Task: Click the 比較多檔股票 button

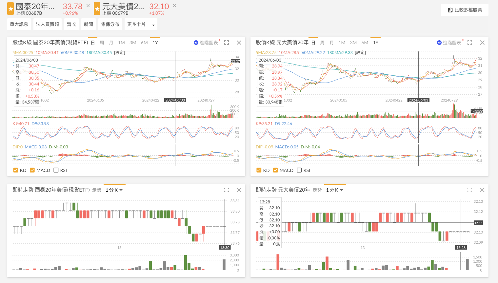Action: tap(465, 10)
